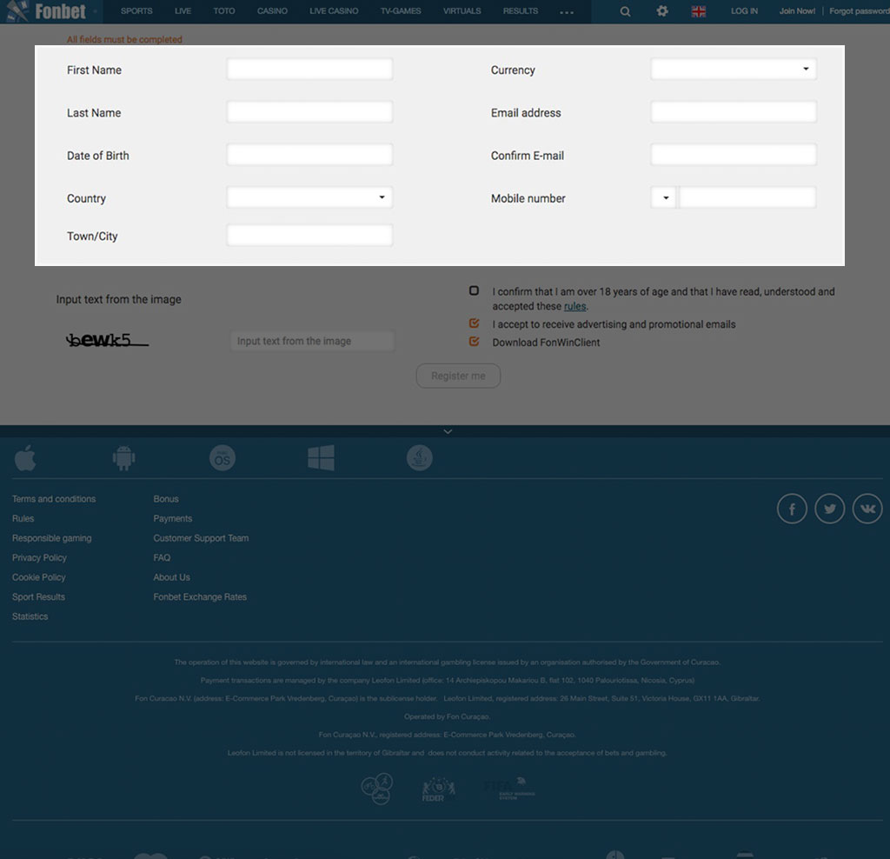Image resolution: width=890 pixels, height=859 pixels.
Task: Click the Register me button
Action: click(458, 376)
